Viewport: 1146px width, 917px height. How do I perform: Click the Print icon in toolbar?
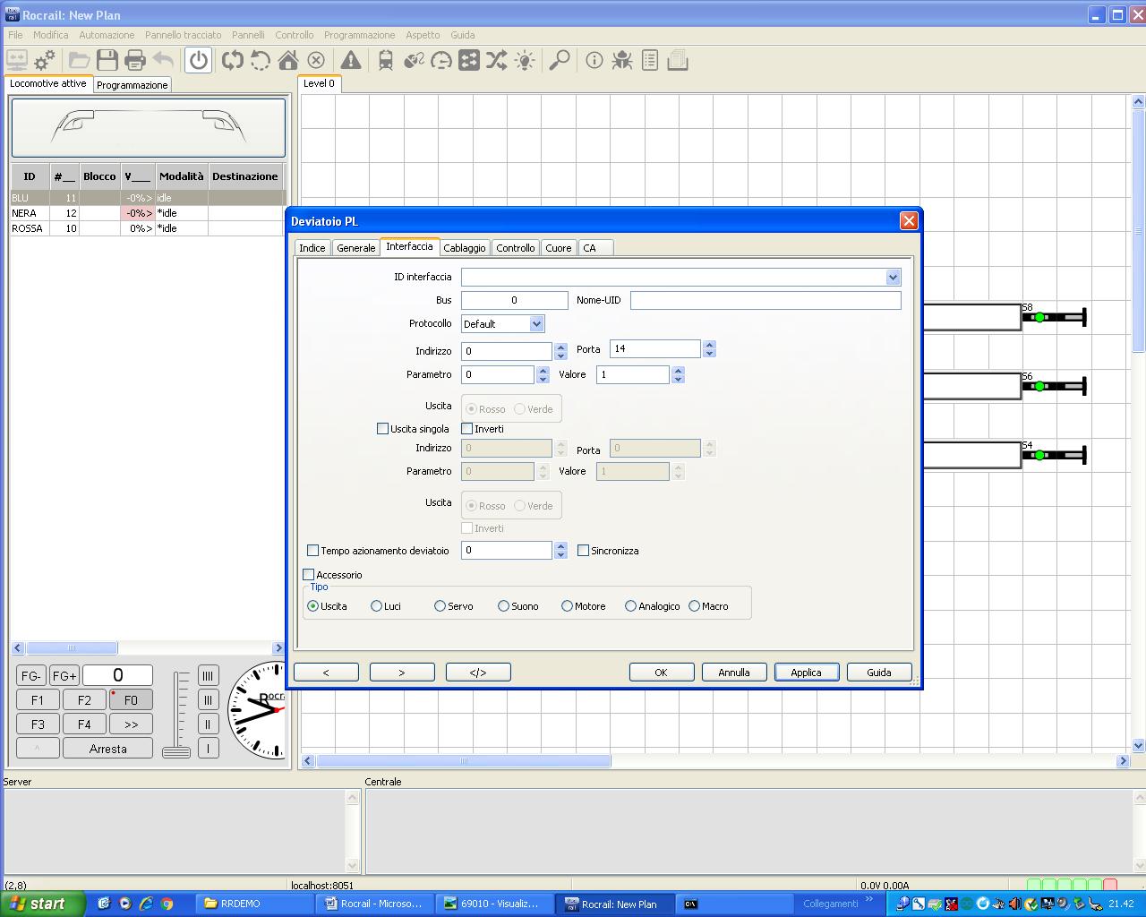[x=135, y=60]
